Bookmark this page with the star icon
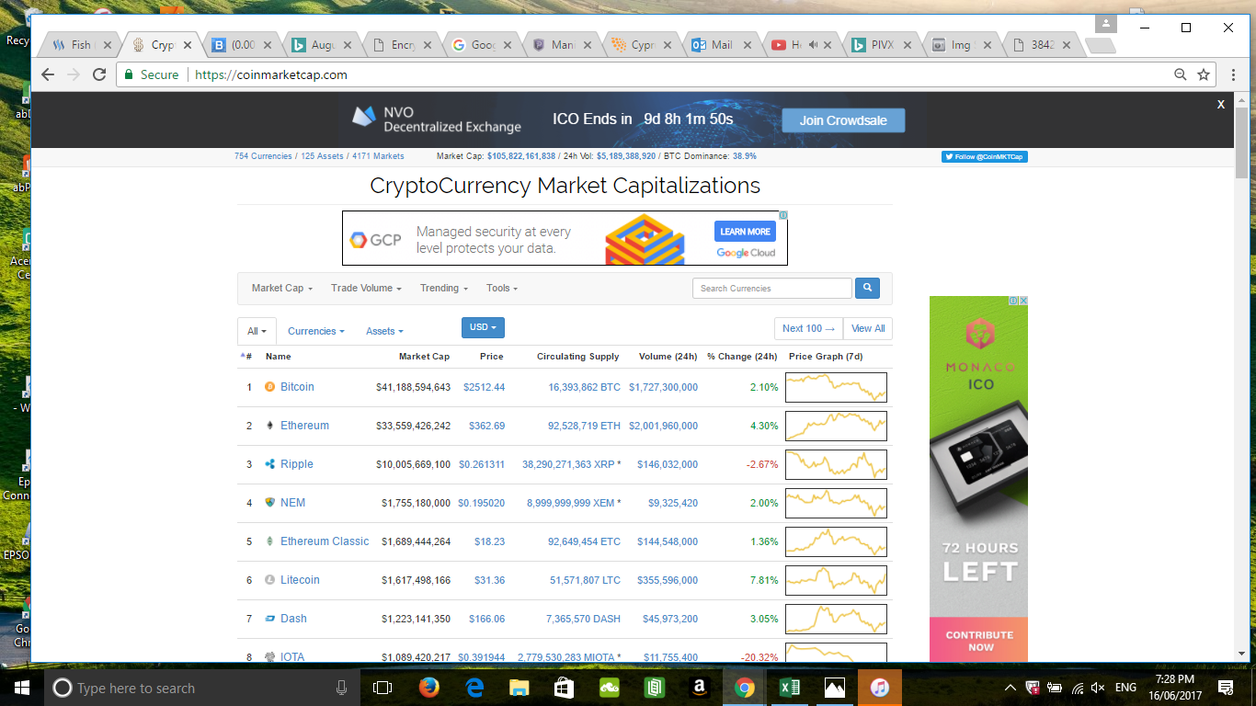 [x=1204, y=74]
